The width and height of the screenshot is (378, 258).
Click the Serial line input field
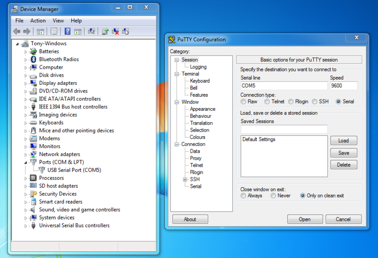coord(283,86)
